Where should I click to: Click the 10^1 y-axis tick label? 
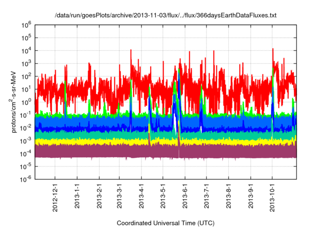[26, 90]
